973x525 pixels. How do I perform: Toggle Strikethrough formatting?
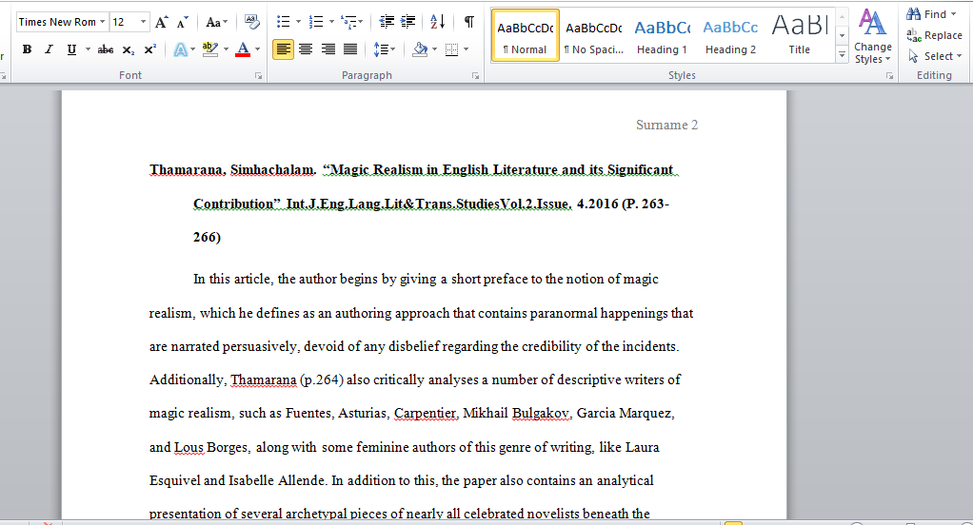point(106,49)
